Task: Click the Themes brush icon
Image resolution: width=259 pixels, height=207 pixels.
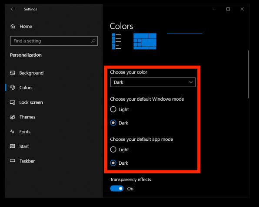Action: [x=13, y=117]
